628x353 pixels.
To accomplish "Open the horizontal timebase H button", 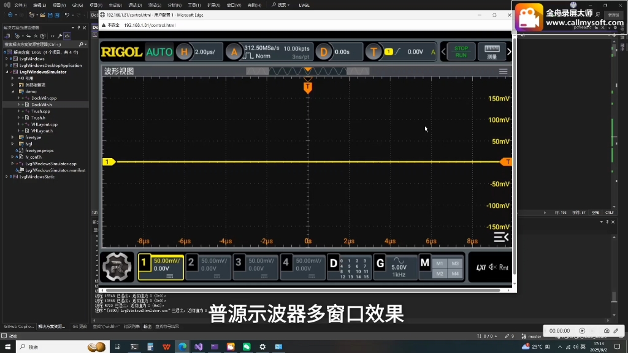I will coord(184,52).
